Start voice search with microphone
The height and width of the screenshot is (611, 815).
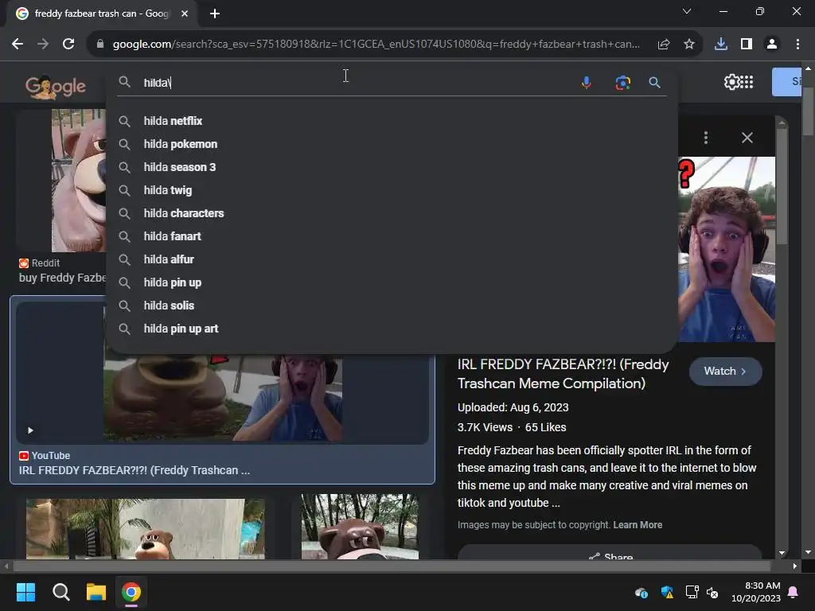587,83
